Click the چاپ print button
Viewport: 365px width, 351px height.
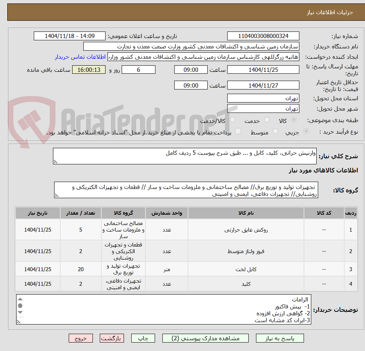pyautogui.click(x=143, y=338)
